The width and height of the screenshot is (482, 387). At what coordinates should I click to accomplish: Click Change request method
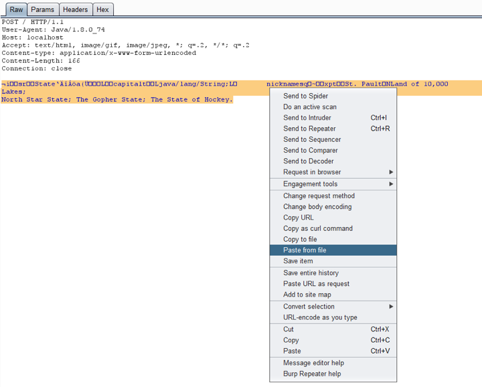pyautogui.click(x=319, y=196)
